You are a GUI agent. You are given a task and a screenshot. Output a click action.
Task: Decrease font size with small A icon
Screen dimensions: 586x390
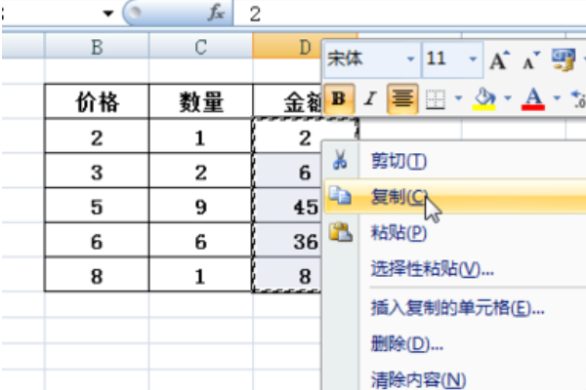click(x=530, y=60)
